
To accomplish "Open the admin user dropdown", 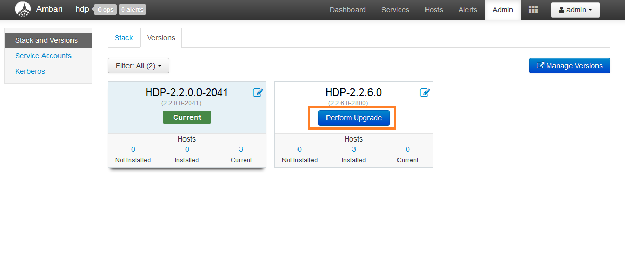I will pos(575,10).
